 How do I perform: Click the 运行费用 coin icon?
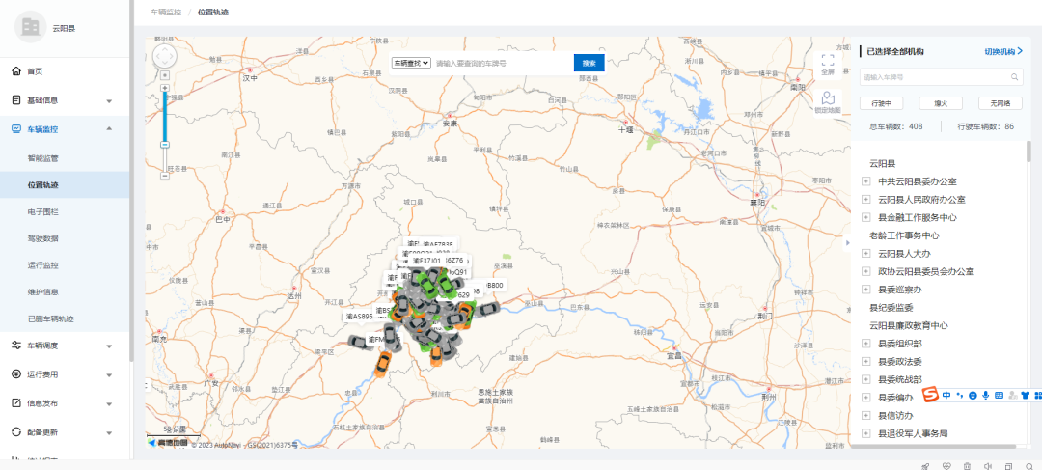point(16,374)
